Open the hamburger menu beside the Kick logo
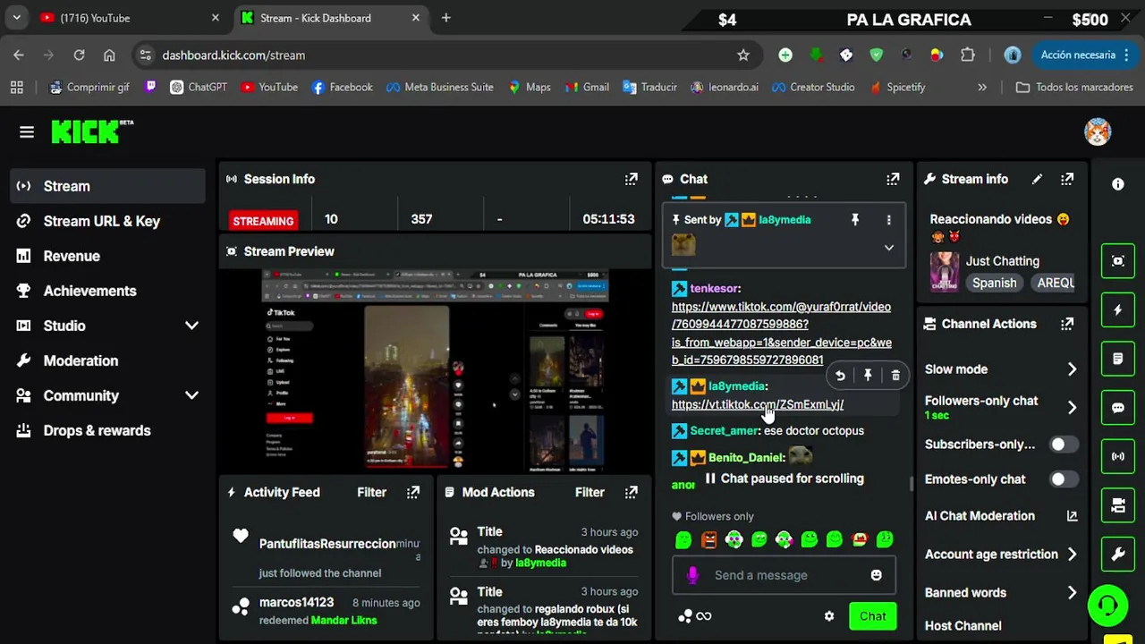This screenshot has width=1145, height=644. click(x=27, y=132)
